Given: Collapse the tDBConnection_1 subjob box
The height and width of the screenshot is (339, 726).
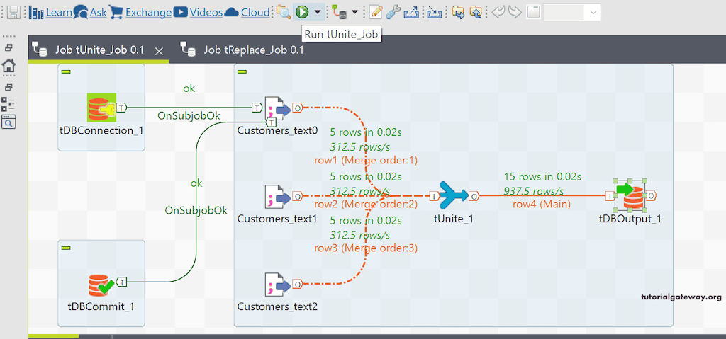Looking at the screenshot, I should pos(66,72).
